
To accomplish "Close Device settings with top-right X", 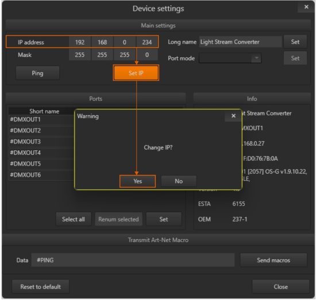I will pos(306,7).
